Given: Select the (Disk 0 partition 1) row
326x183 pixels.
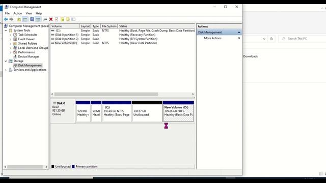Looking at the screenshot, I should coord(123,35).
